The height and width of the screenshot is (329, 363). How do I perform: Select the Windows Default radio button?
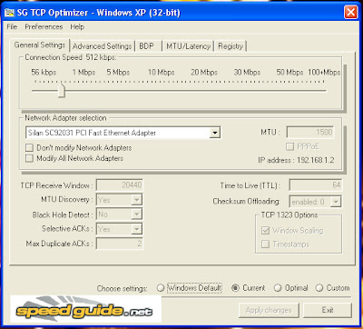click(x=161, y=288)
